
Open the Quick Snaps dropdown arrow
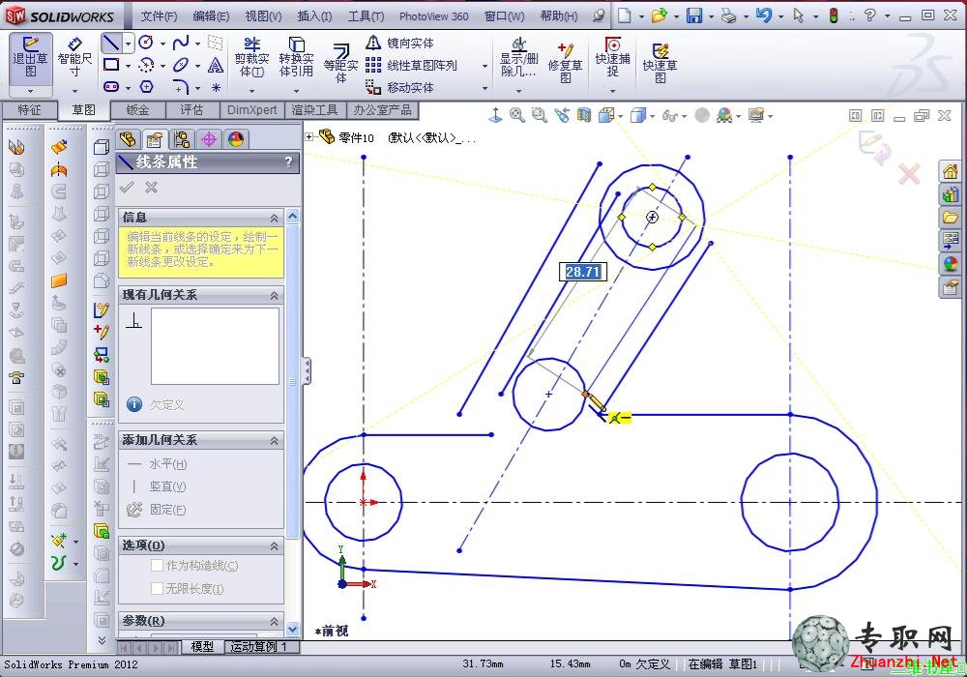612,91
